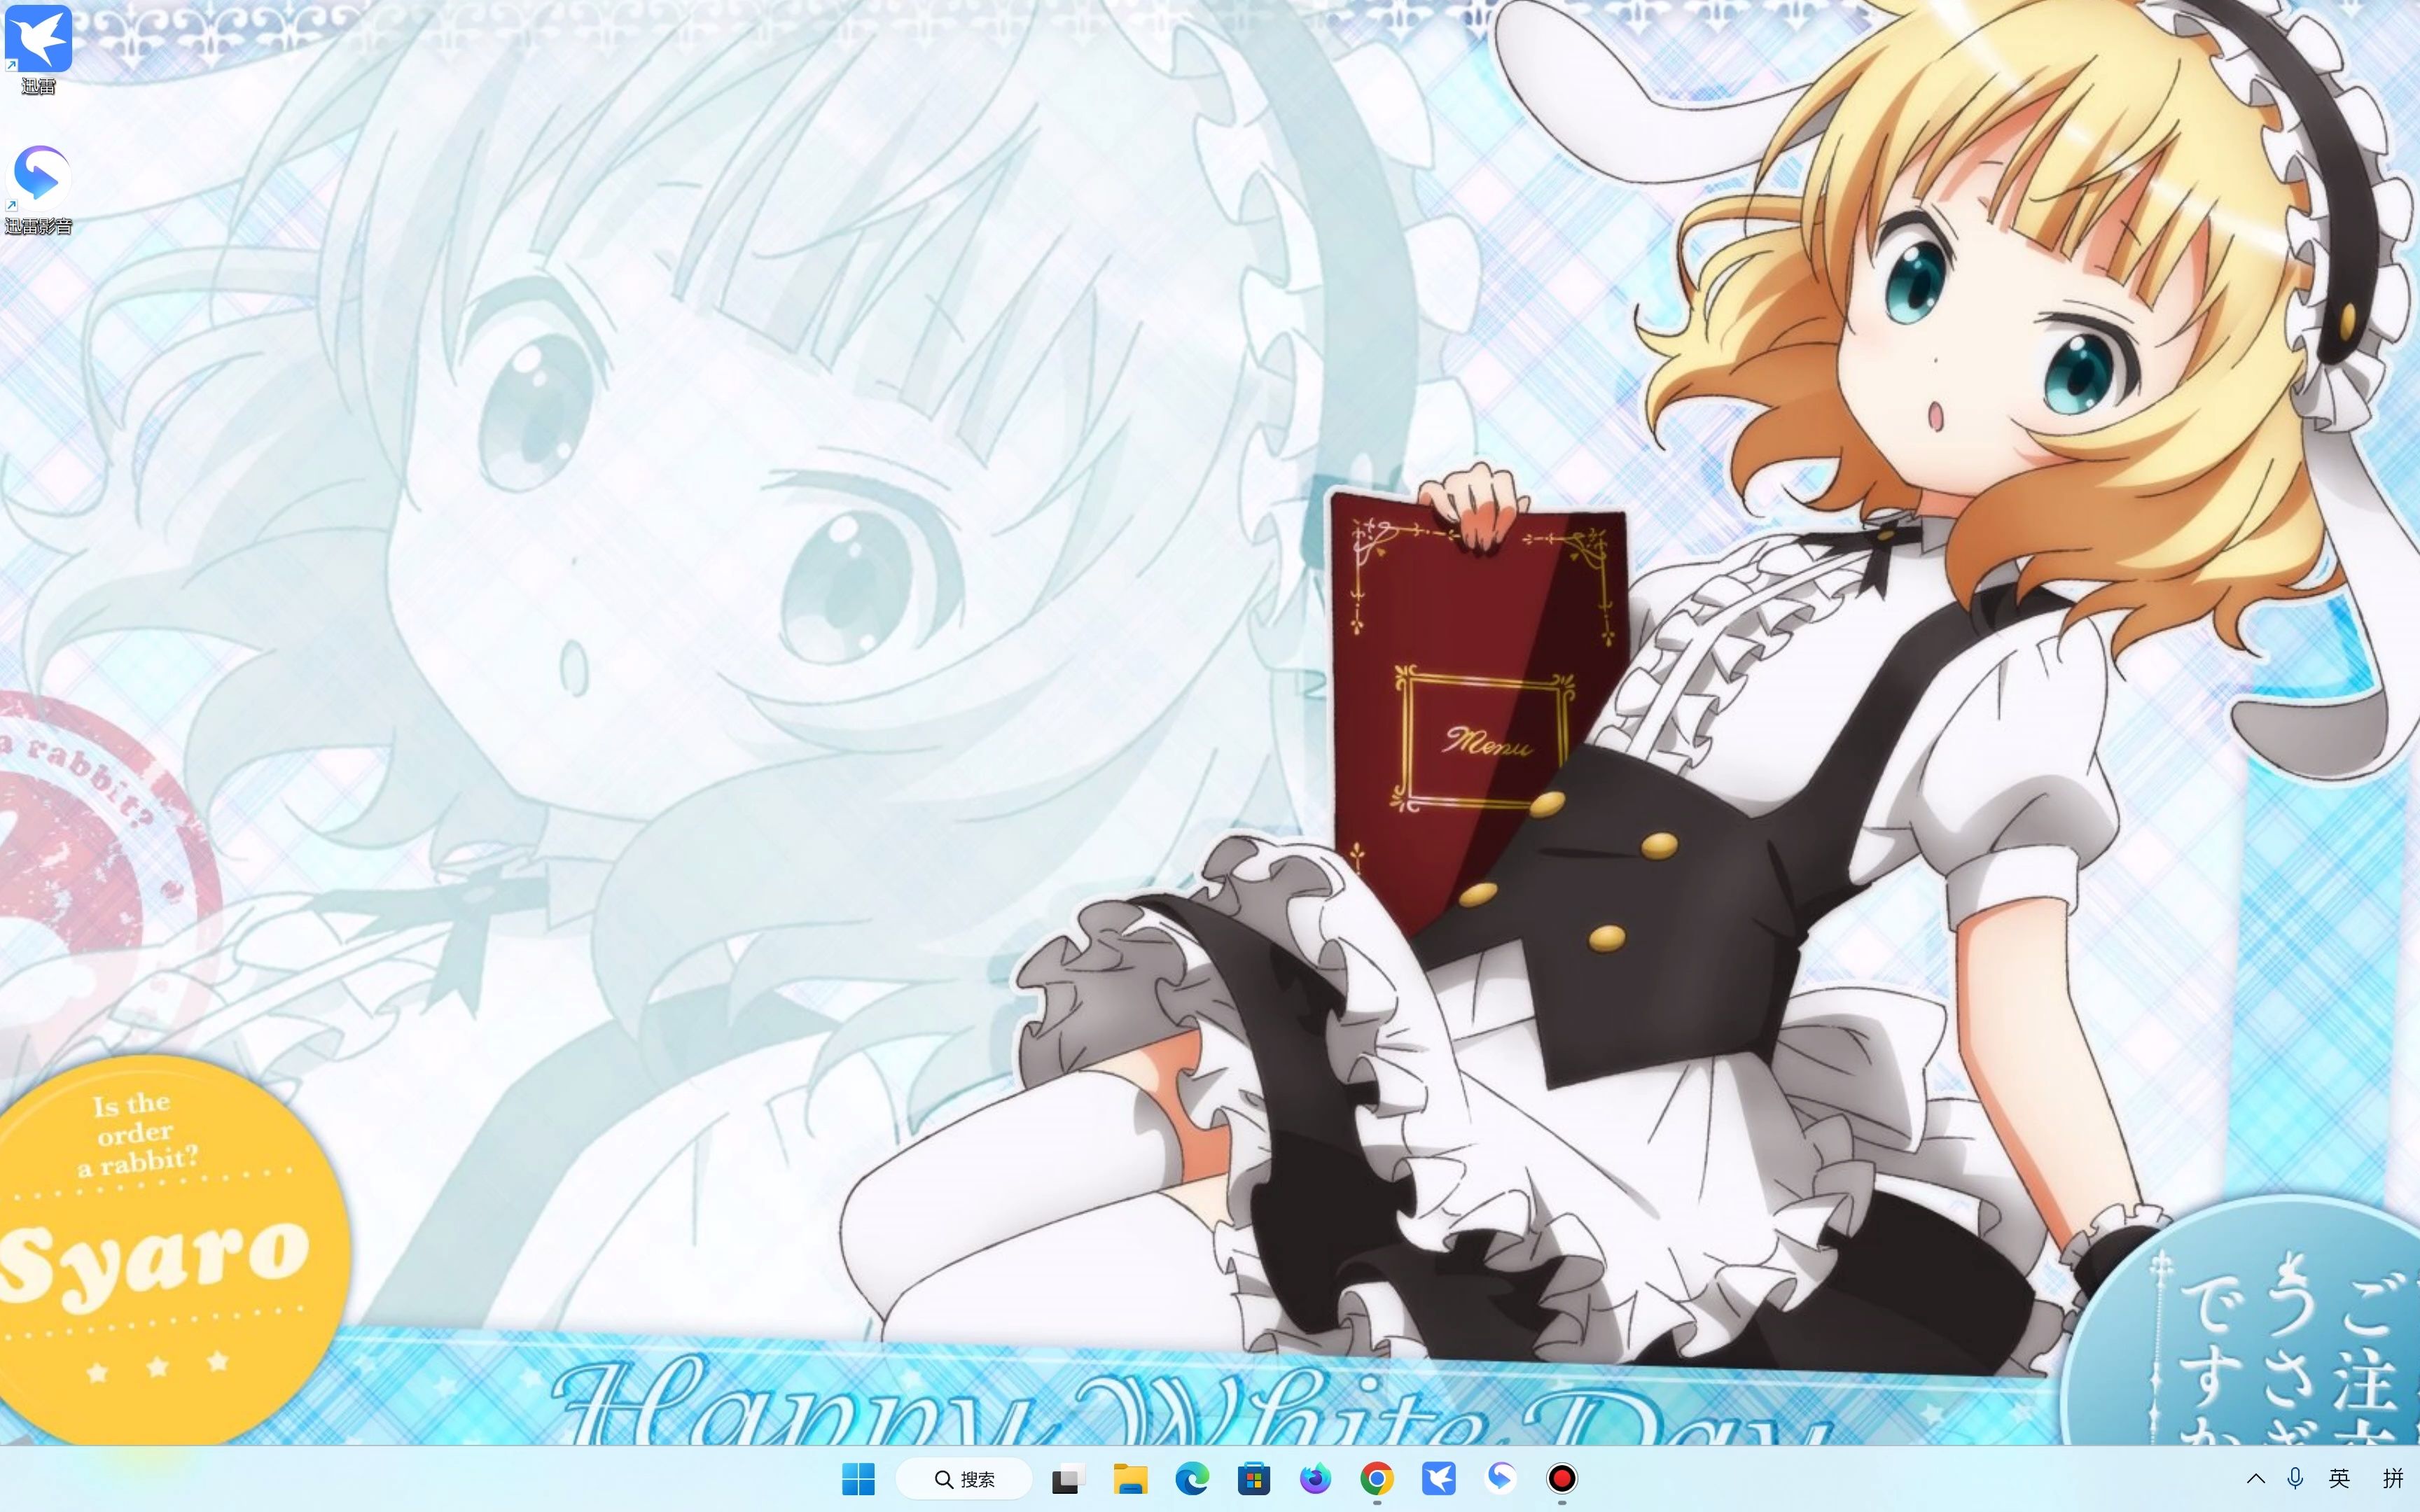
Task: Open Task View from taskbar
Action: (x=1067, y=1479)
